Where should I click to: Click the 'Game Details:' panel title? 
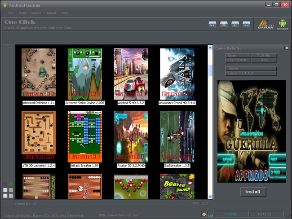pos(228,48)
